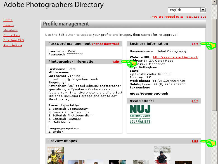This screenshot has width=218, height=164.
Task: Open the Contact us page
Action: point(11,35)
